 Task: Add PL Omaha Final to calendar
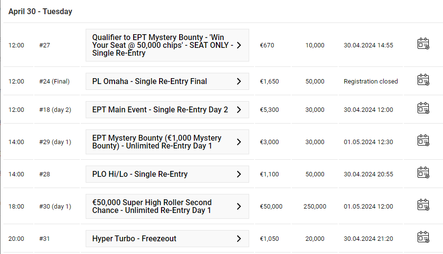coord(423,80)
